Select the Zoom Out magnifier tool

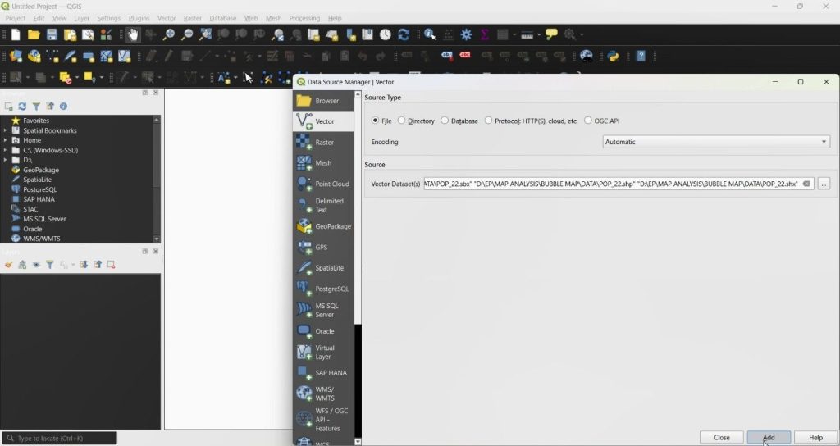[x=186, y=34]
